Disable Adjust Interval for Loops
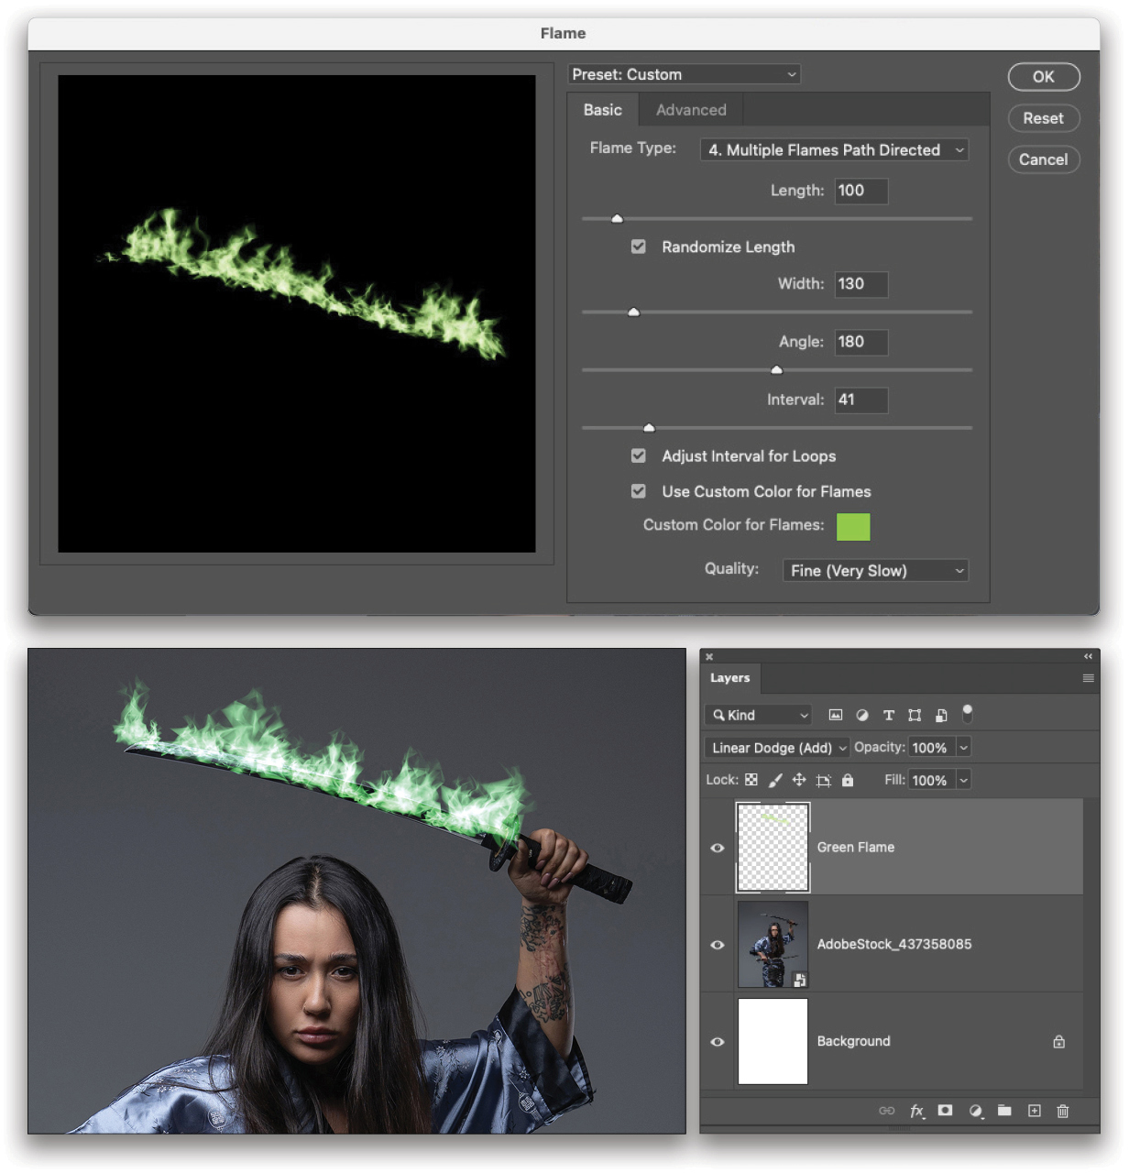Viewport: 1129px width, 1173px height. click(x=639, y=455)
